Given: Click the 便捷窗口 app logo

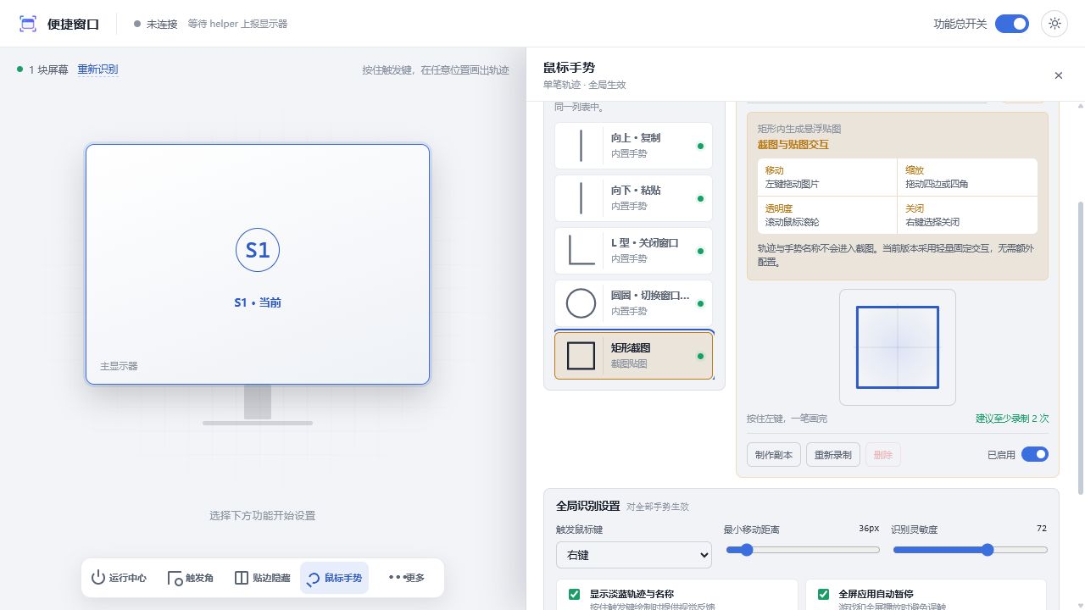Looking at the screenshot, I should 28,24.
